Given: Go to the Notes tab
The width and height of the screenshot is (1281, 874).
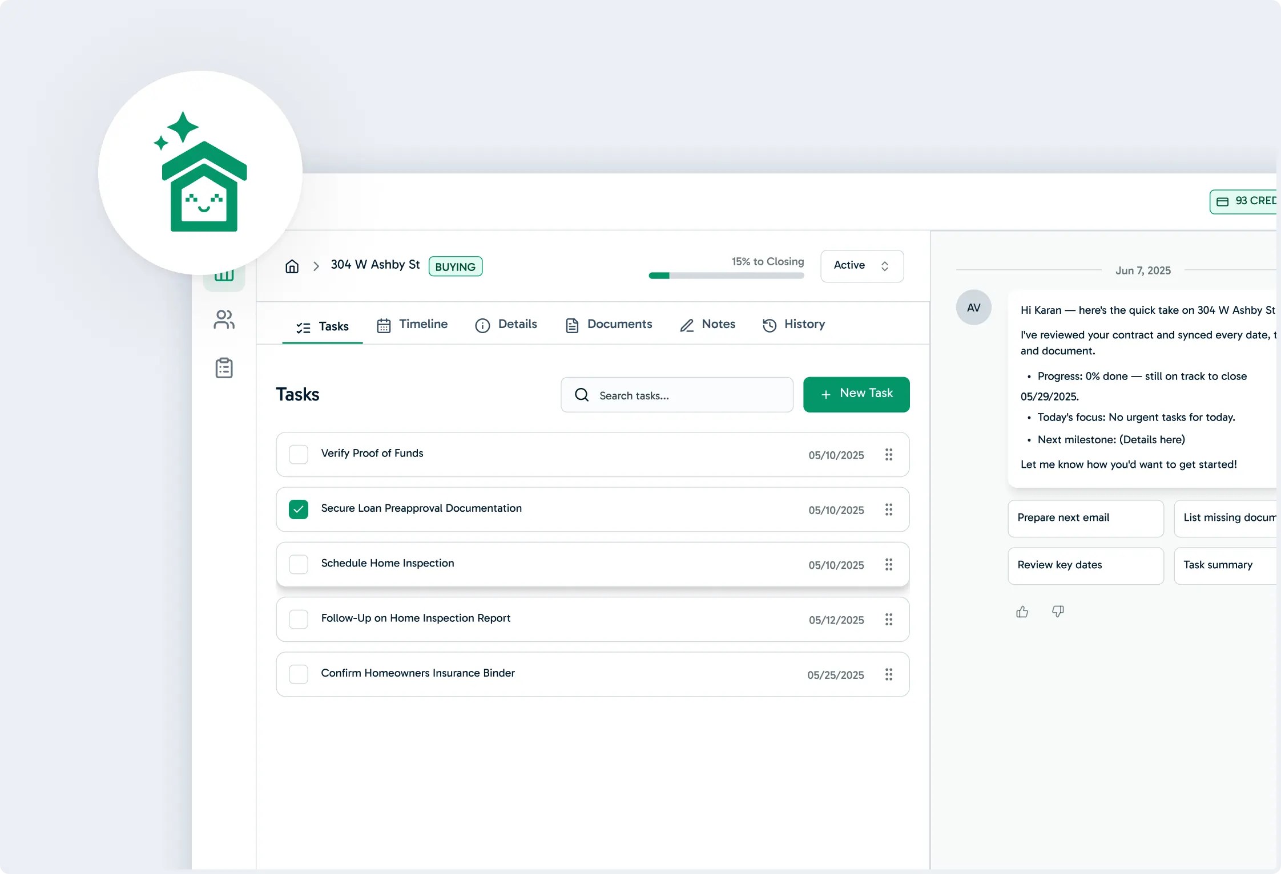Looking at the screenshot, I should tap(708, 325).
